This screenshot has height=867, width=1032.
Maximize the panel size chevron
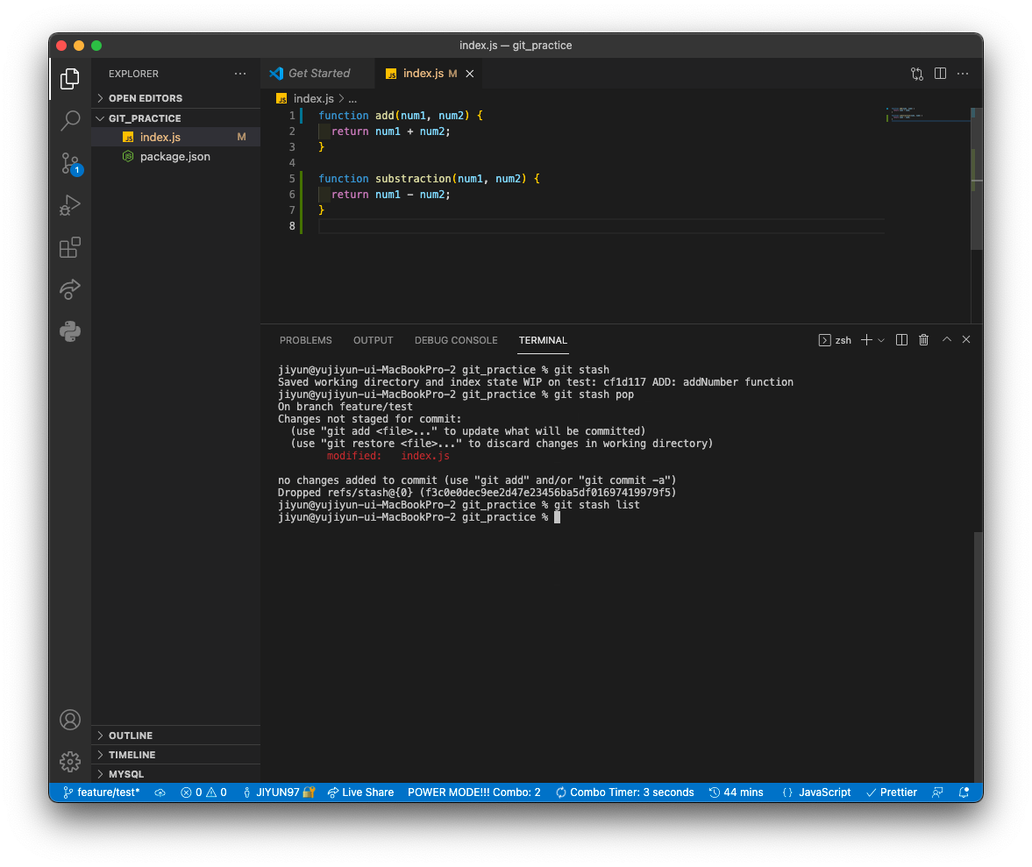coord(946,339)
